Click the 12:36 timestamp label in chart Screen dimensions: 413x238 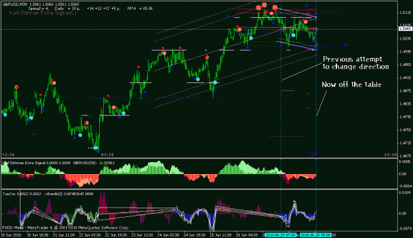[x=8, y=155]
